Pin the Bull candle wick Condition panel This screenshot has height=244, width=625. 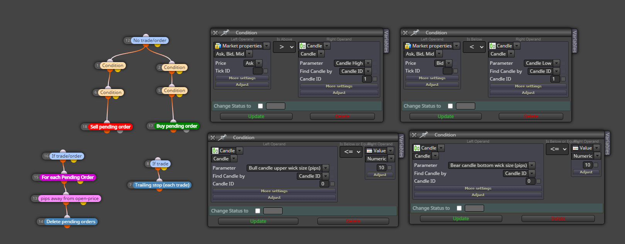click(x=222, y=138)
